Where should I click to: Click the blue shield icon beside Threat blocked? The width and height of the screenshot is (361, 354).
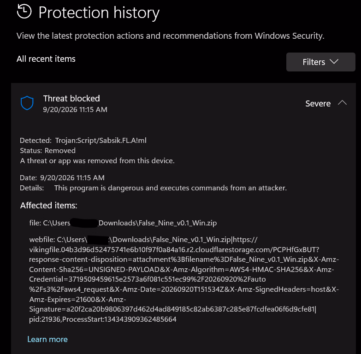[x=27, y=103]
